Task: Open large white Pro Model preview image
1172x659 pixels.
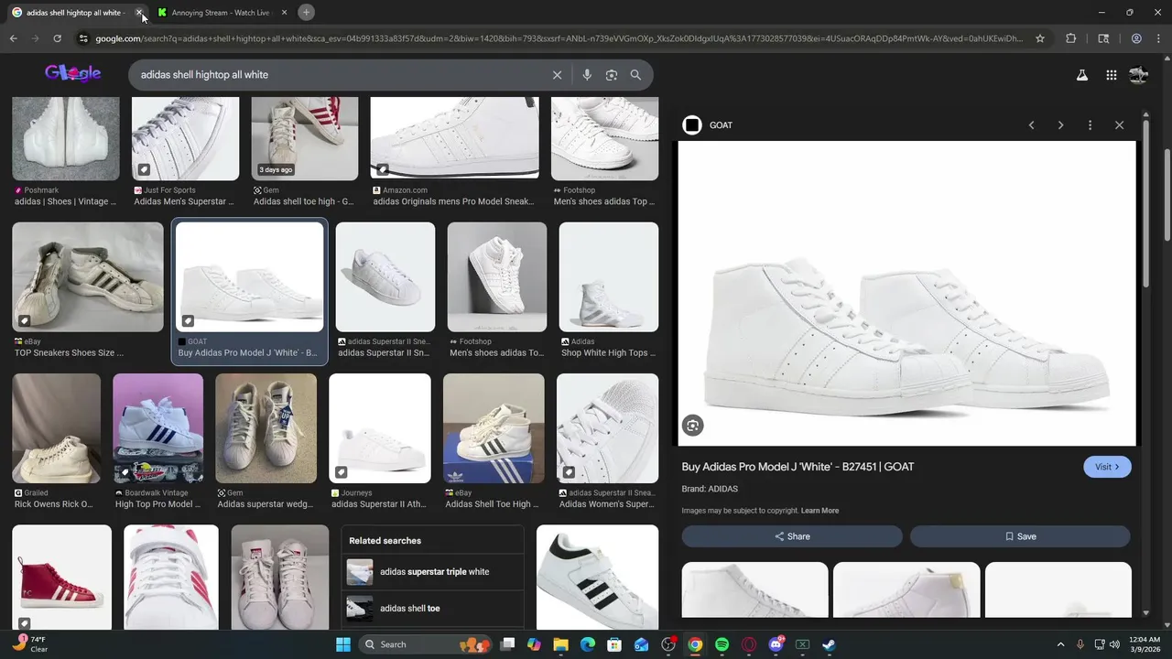Action: tap(906, 294)
